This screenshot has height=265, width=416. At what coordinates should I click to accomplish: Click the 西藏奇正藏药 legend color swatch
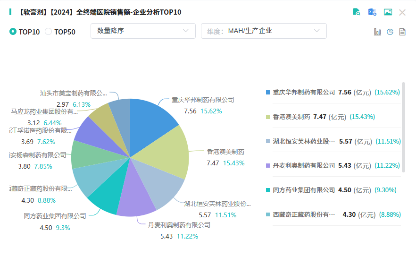268,214
